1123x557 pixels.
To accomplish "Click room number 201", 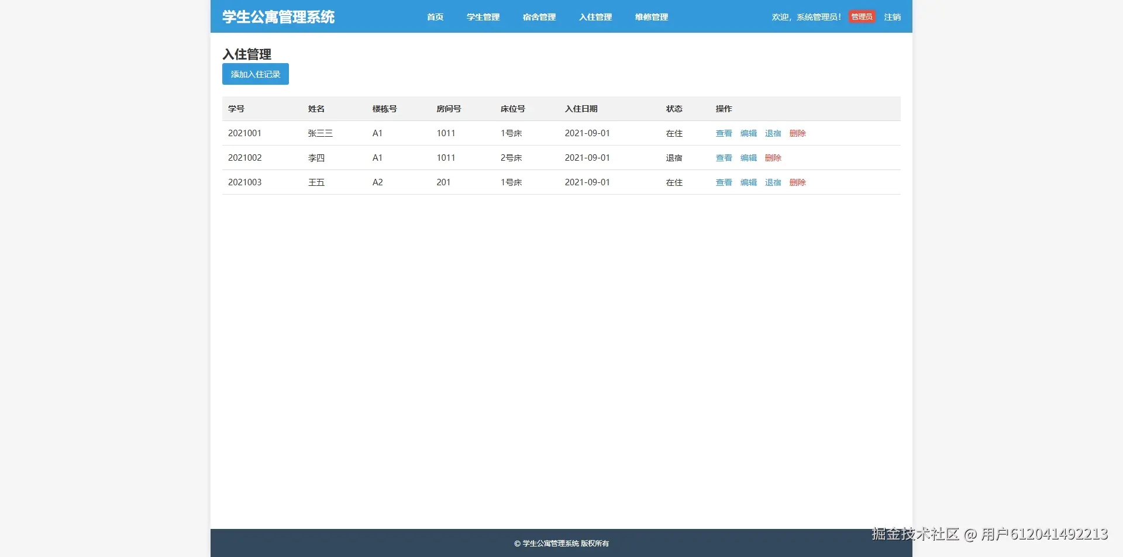I will (x=443, y=182).
